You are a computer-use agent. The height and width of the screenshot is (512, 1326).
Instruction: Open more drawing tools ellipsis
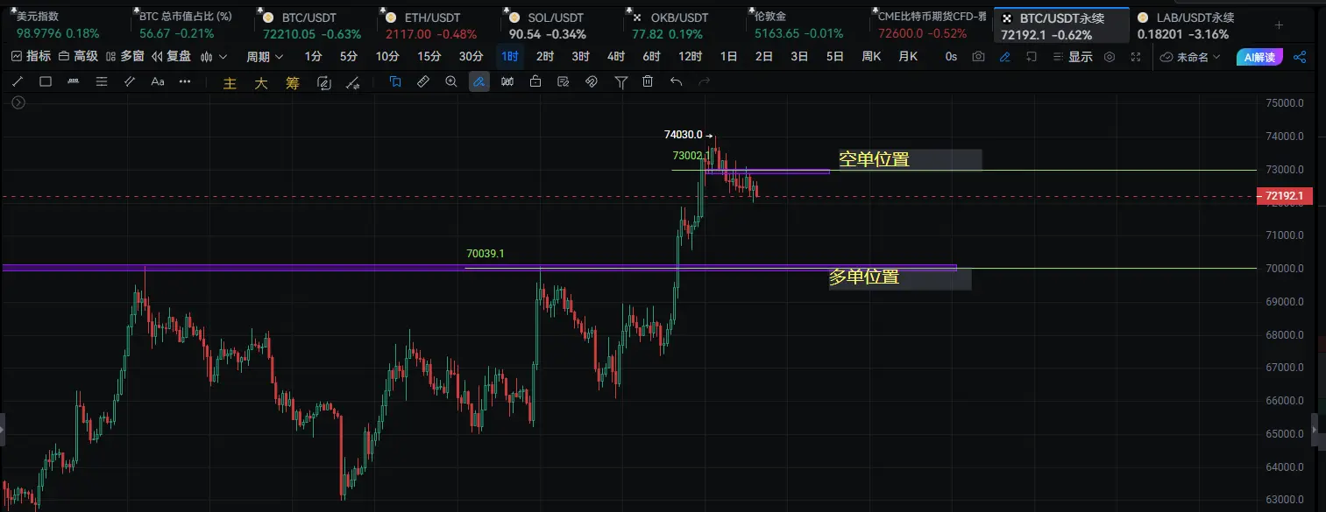click(x=185, y=82)
